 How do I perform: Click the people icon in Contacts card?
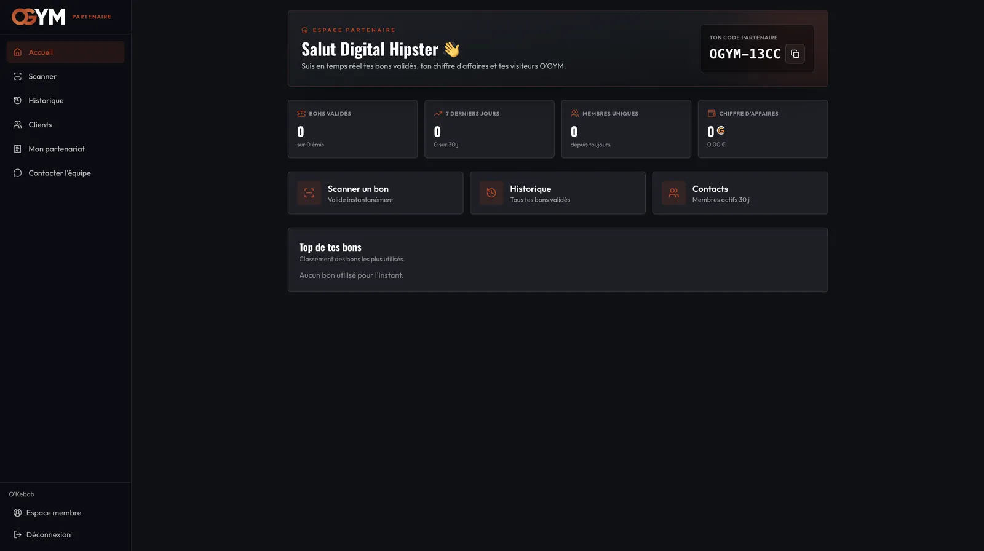pos(674,193)
